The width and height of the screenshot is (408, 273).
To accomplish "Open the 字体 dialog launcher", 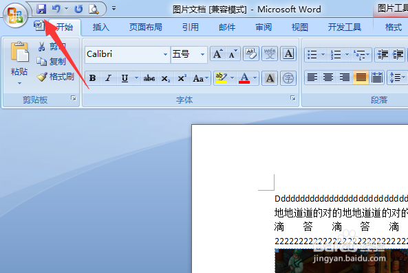I will pos(293,98).
